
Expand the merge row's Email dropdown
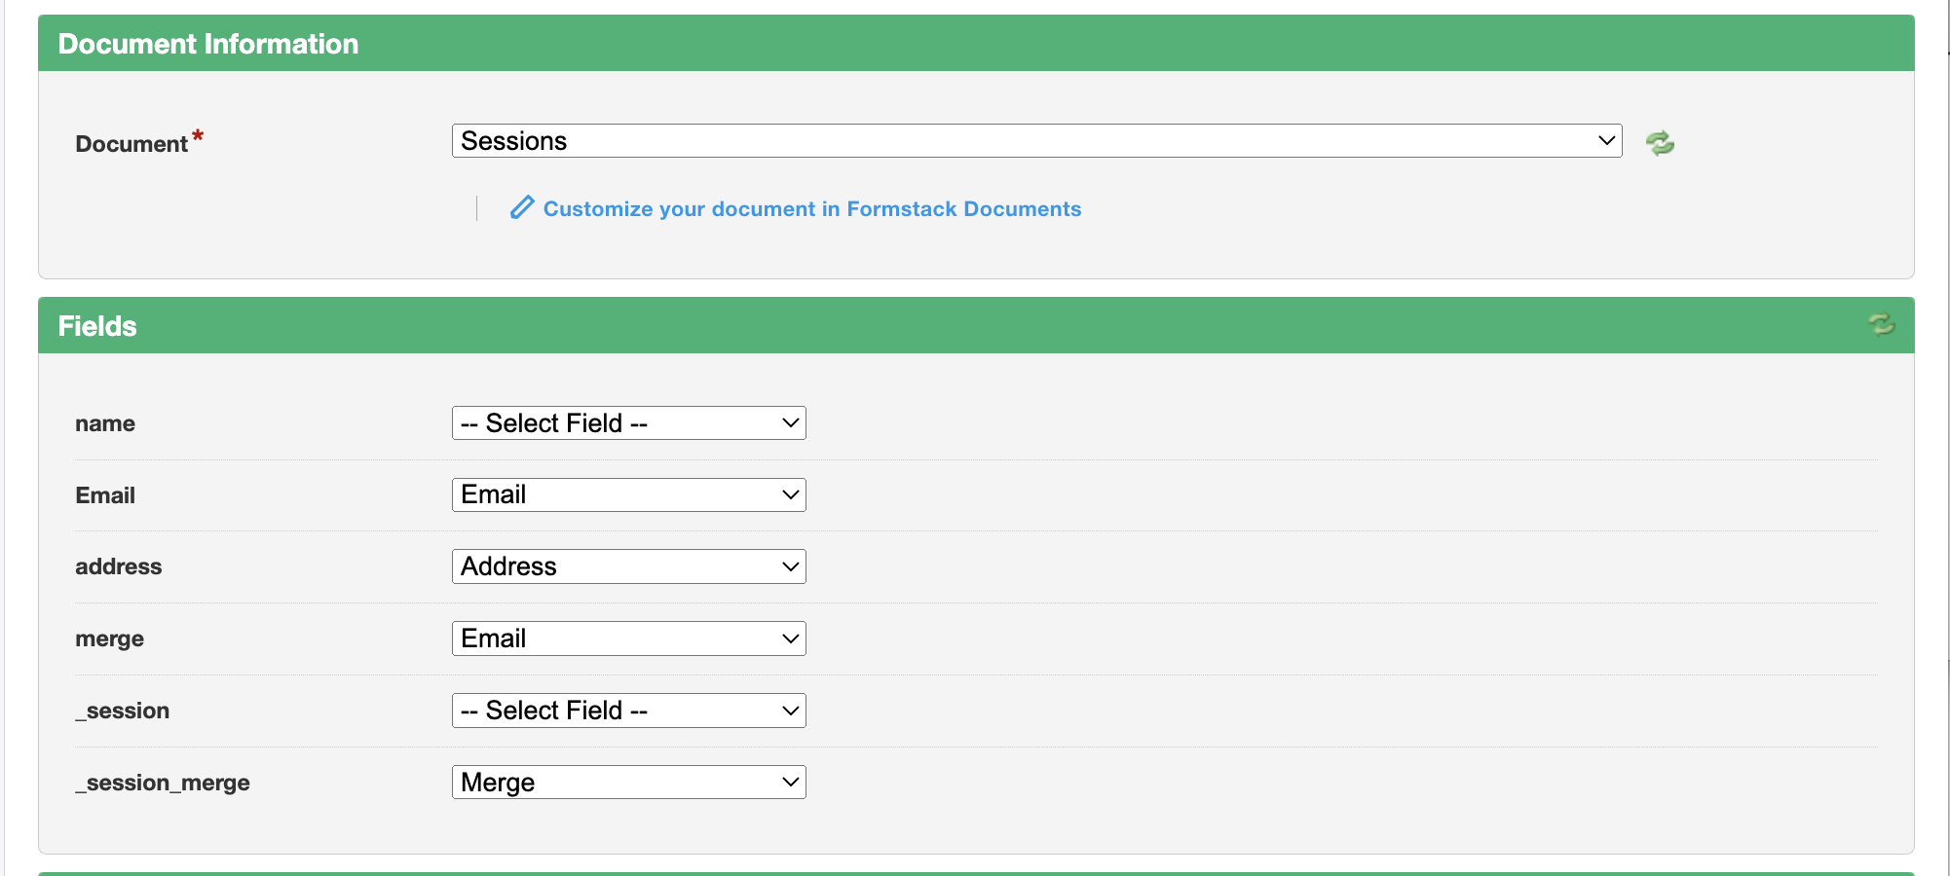[628, 639]
